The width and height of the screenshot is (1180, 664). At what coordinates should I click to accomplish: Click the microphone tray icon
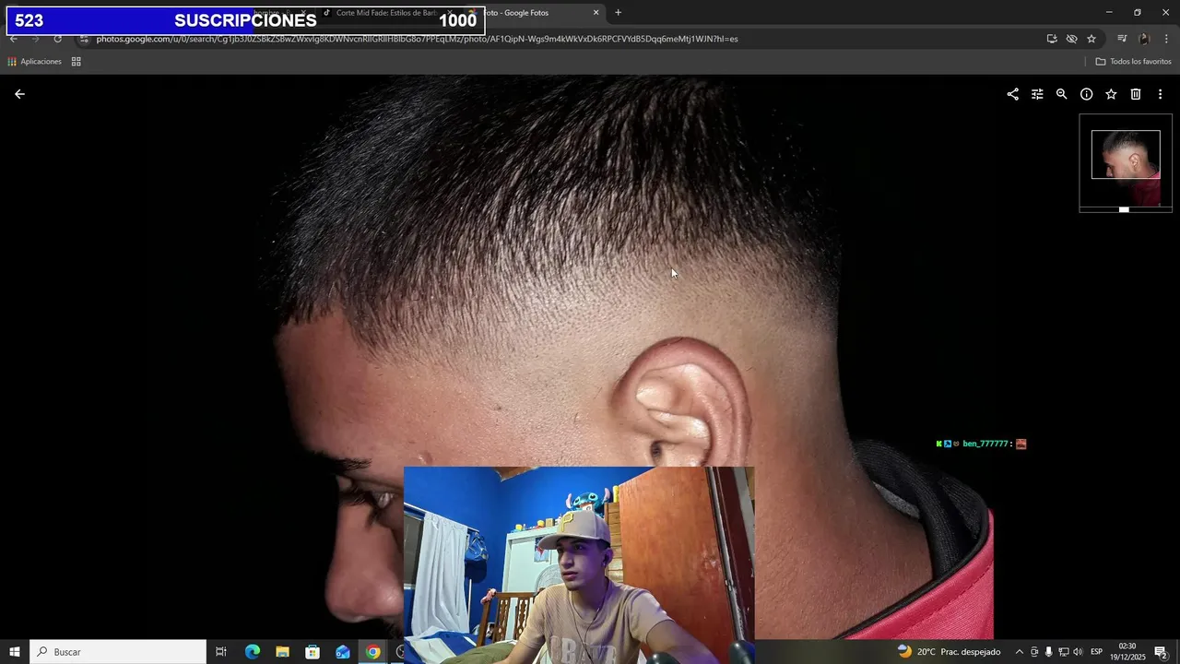click(1048, 652)
